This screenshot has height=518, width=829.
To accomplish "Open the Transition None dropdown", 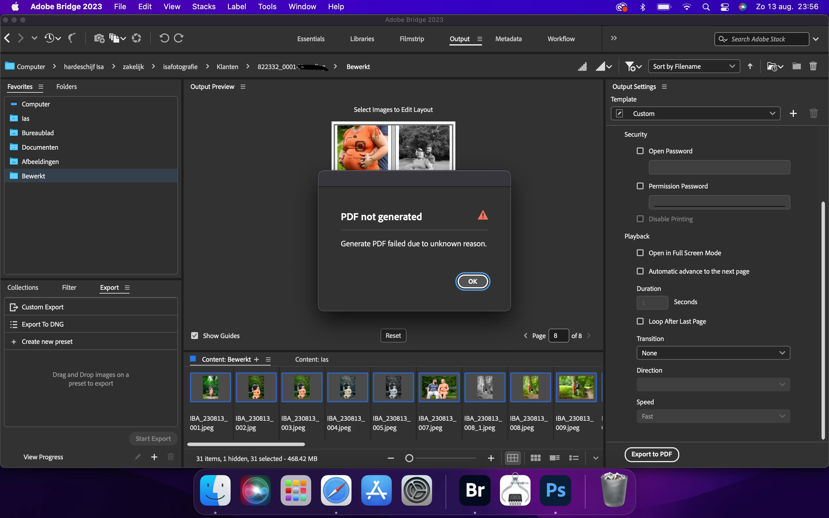I will coord(713,353).
